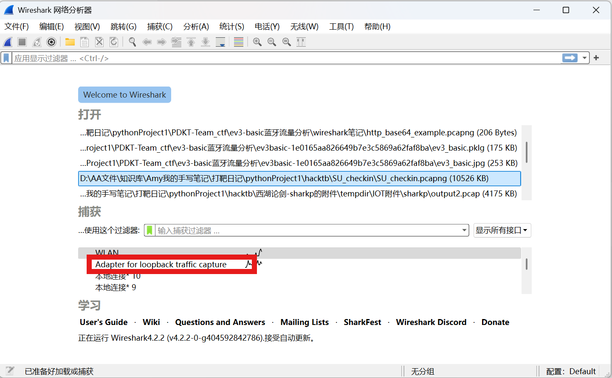Open recent file http_base64_example.pcapng
The height and width of the screenshot is (378, 612).
(299, 132)
